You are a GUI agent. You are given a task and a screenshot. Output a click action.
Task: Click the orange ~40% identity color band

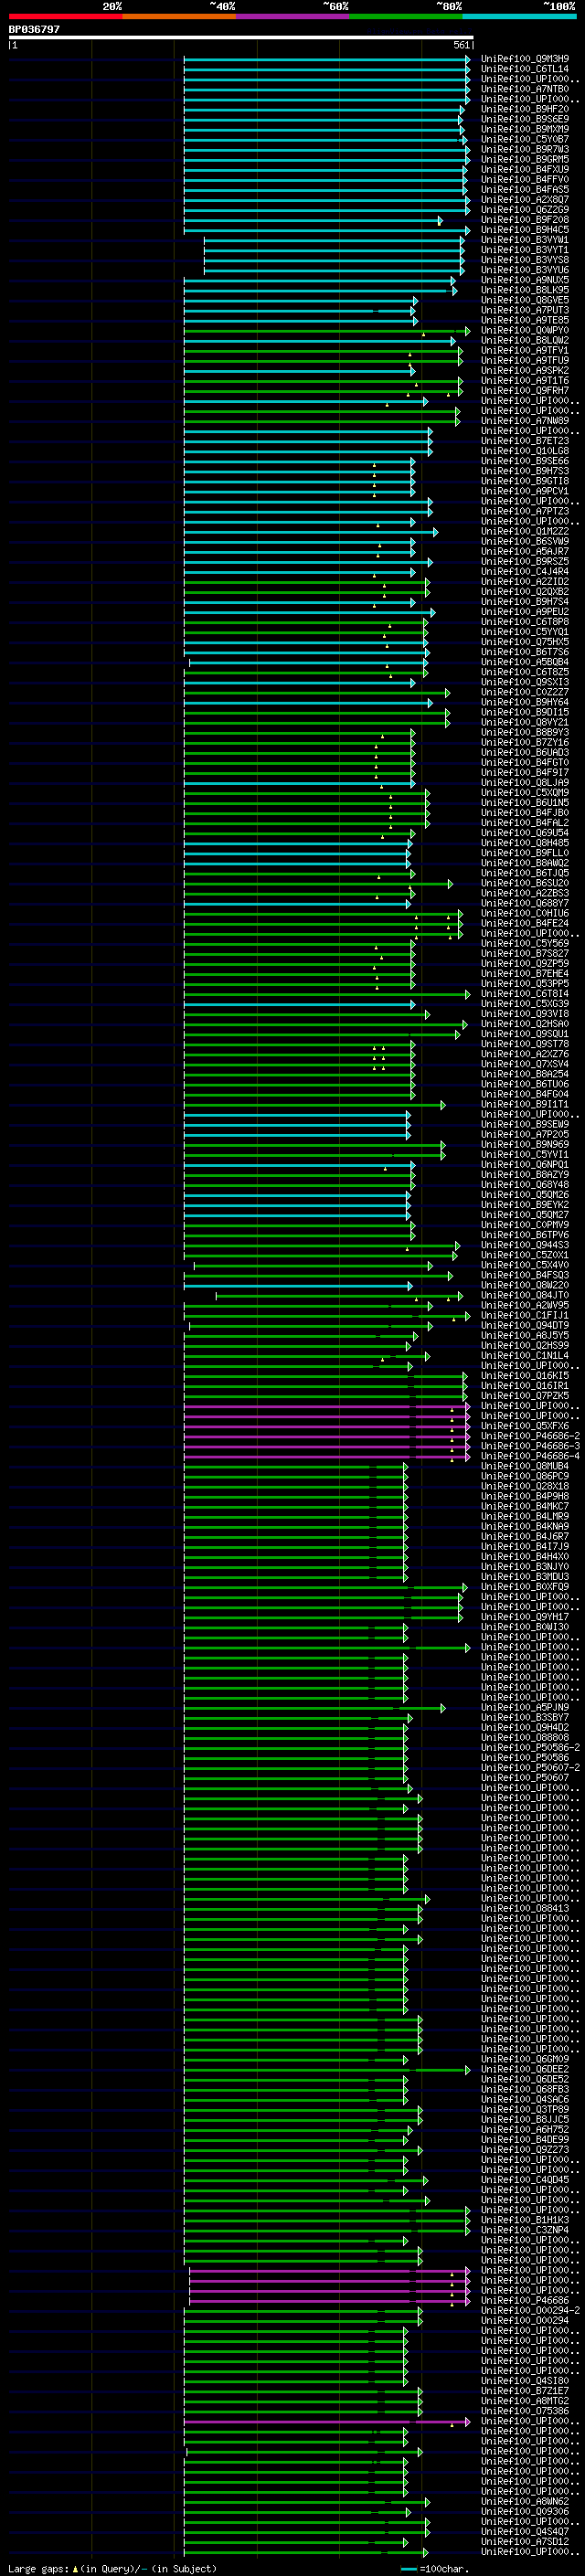pos(179,16)
